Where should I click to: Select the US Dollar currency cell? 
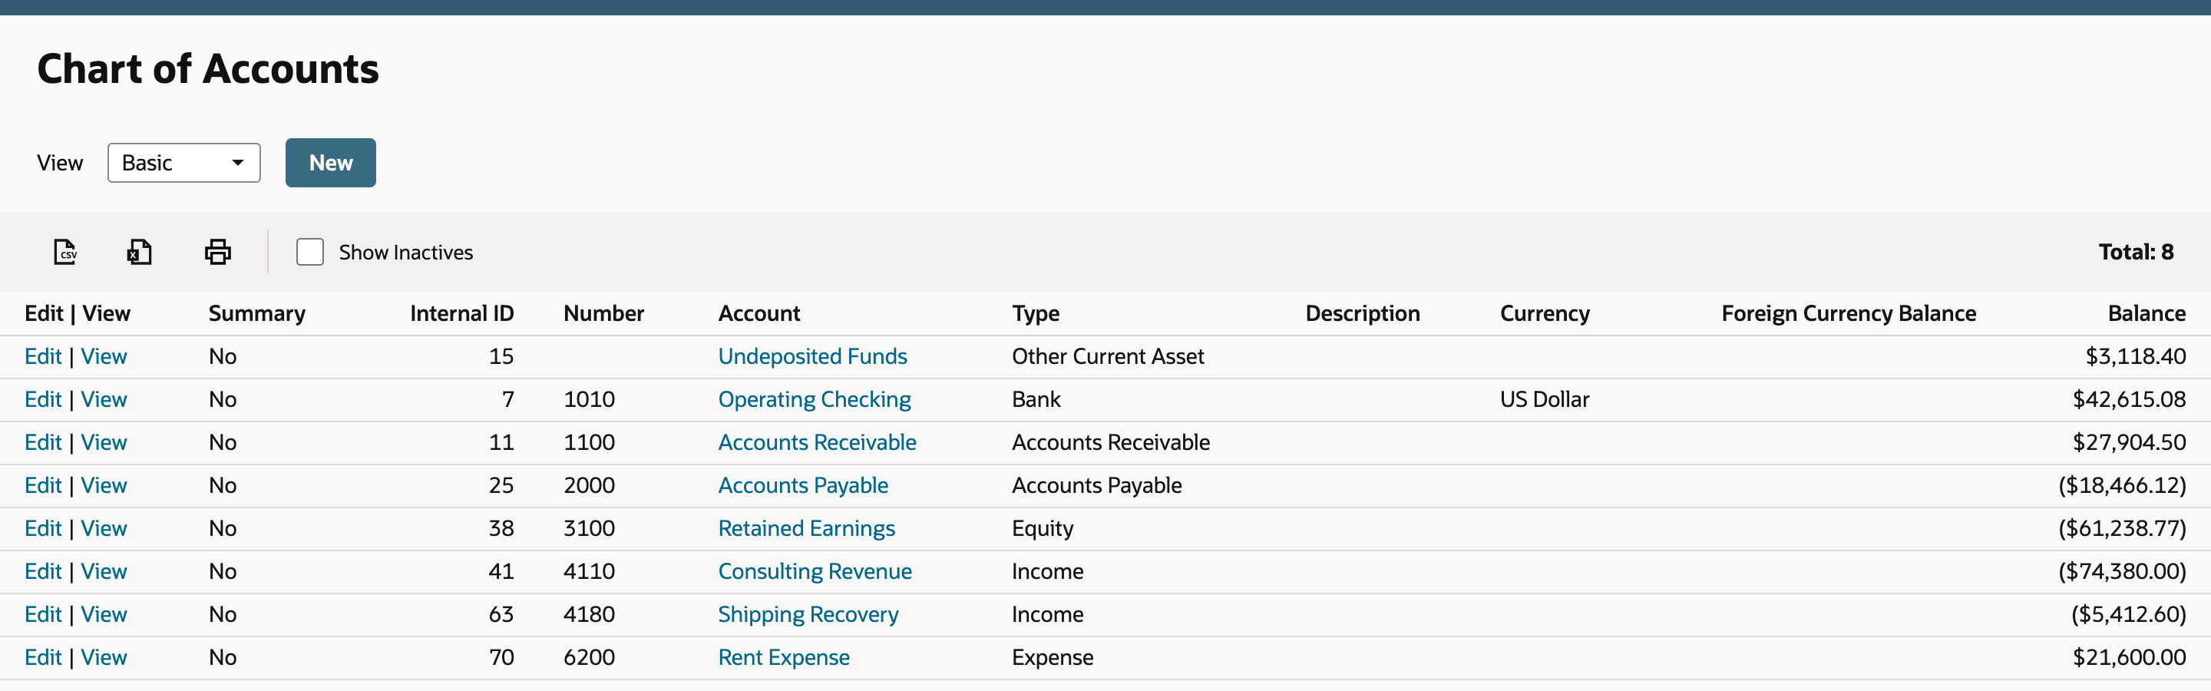(x=1544, y=399)
